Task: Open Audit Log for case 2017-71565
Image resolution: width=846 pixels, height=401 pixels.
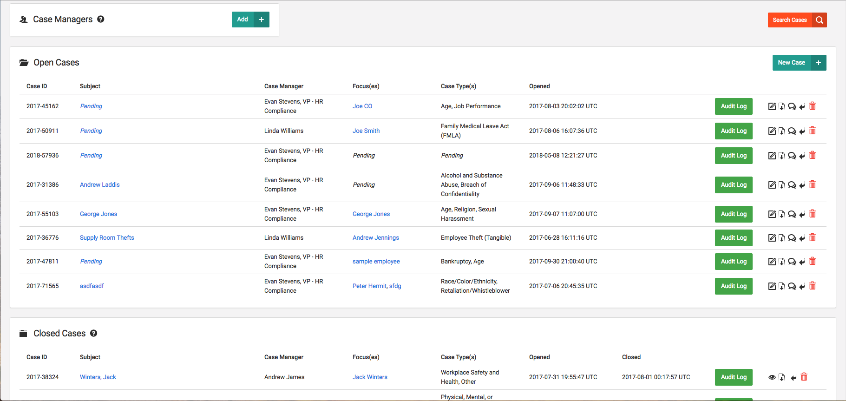Action: point(734,286)
